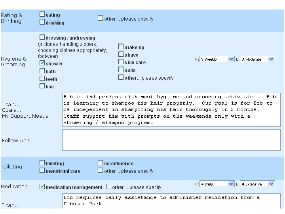Tick other checkbox in Toileting row
This screenshot has width=285, height=214.
100,170
